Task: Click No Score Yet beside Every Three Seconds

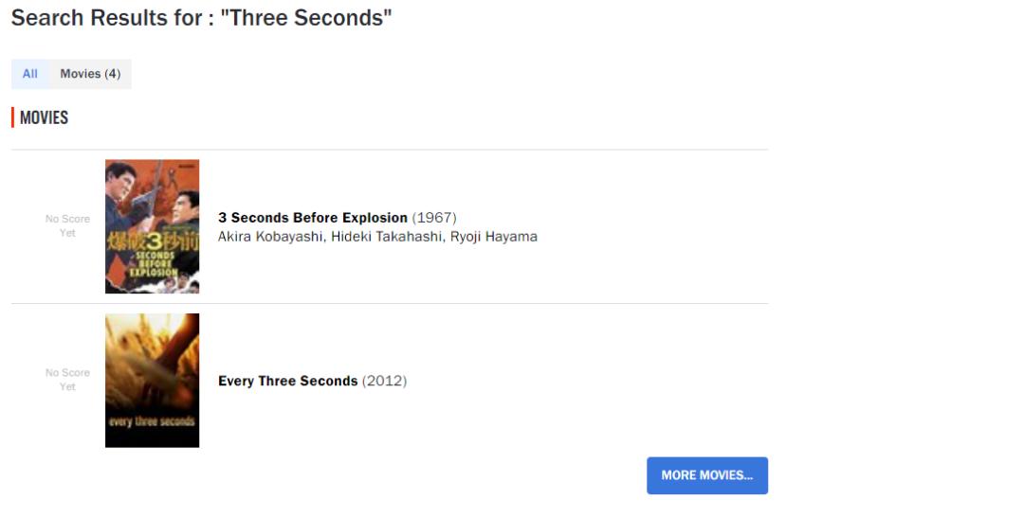Action: coord(67,380)
